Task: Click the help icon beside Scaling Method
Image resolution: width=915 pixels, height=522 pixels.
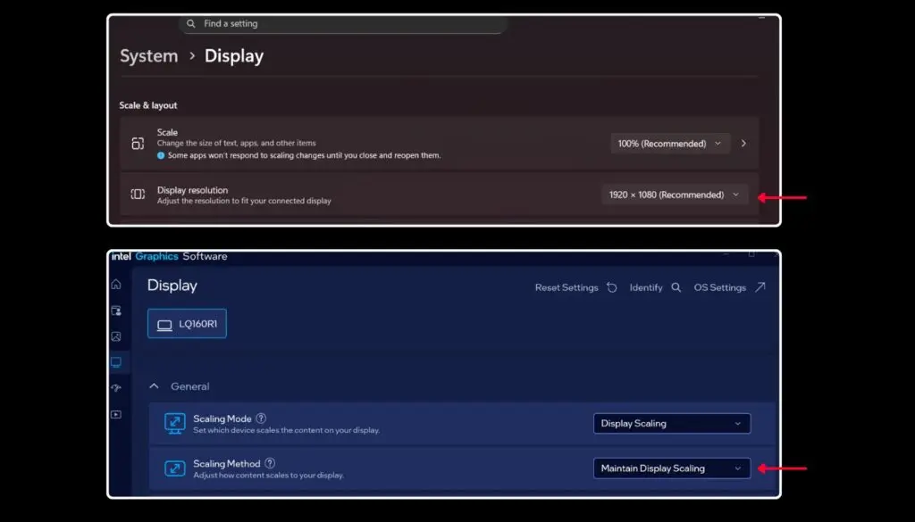Action: (x=270, y=463)
